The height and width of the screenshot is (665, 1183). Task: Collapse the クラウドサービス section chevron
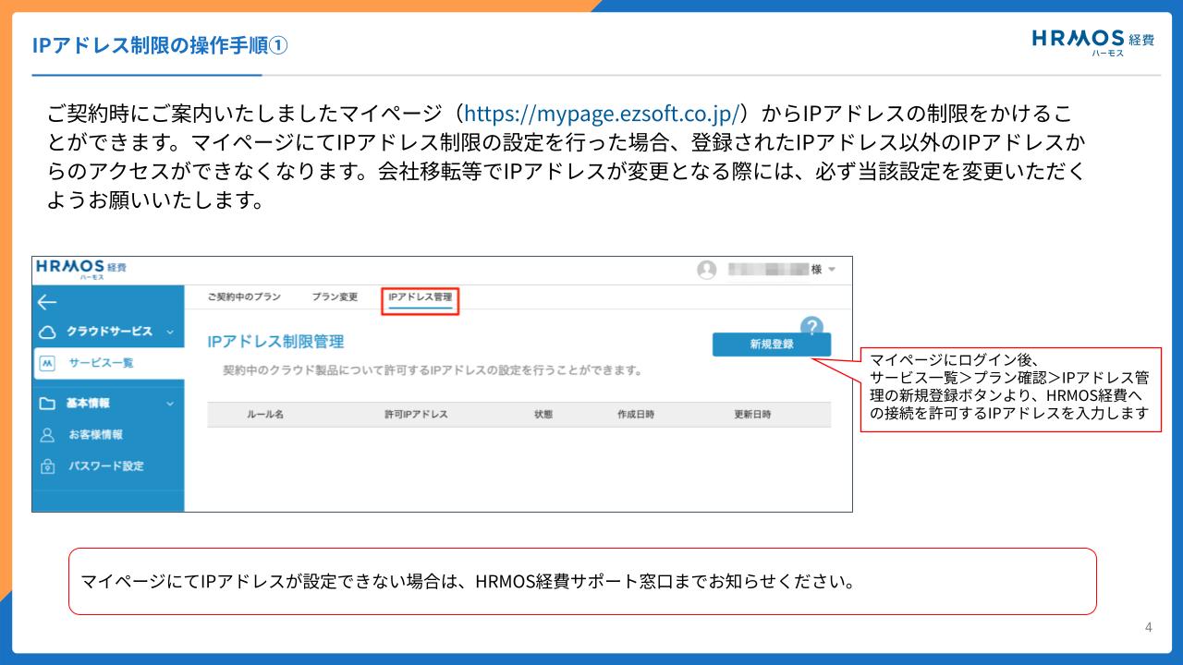pyautogui.click(x=169, y=332)
